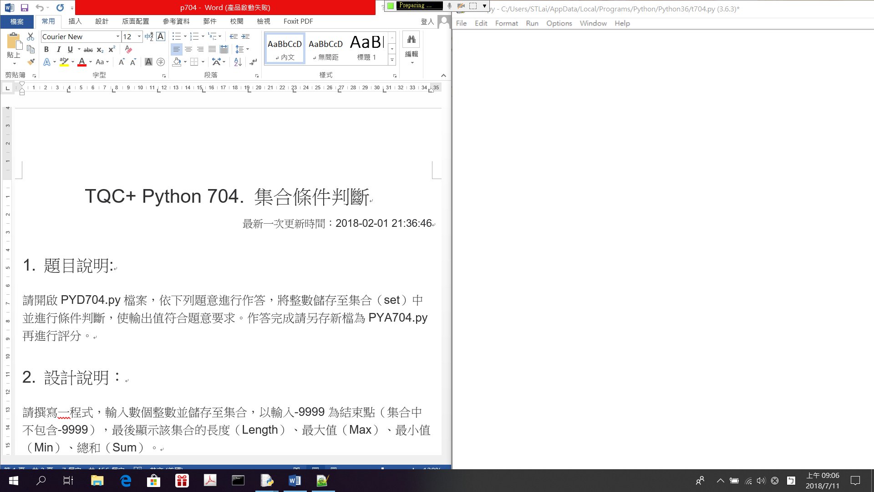Click the Clear Formatting eraser icon
The image size is (874, 492).
click(128, 49)
